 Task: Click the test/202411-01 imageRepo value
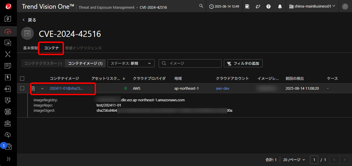109,105
